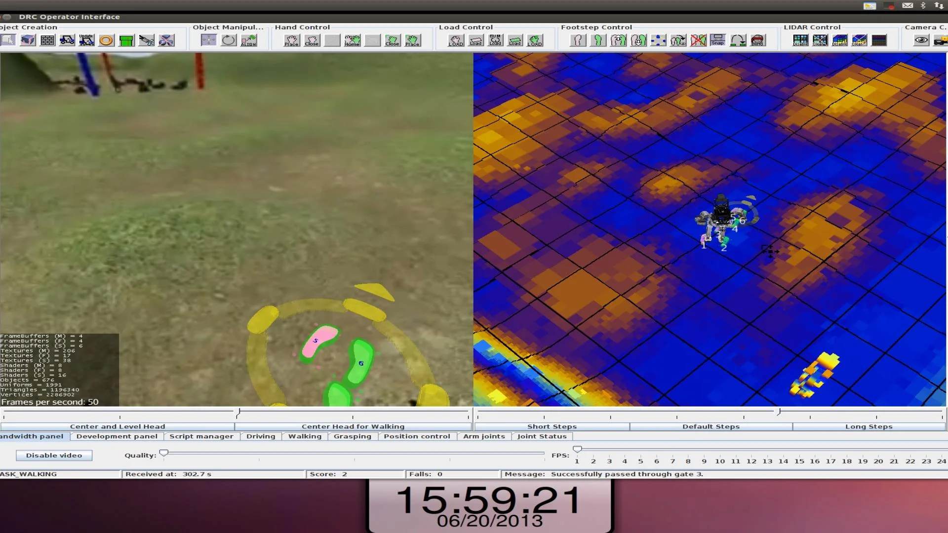The width and height of the screenshot is (948, 533).
Task: Click Center Head for Walking button
Action: click(353, 426)
